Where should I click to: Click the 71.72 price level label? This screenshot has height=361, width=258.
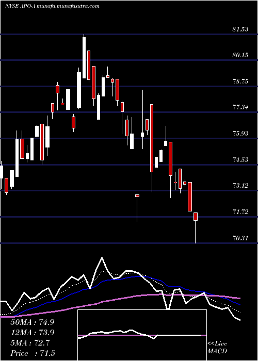pyautogui.click(x=240, y=212)
